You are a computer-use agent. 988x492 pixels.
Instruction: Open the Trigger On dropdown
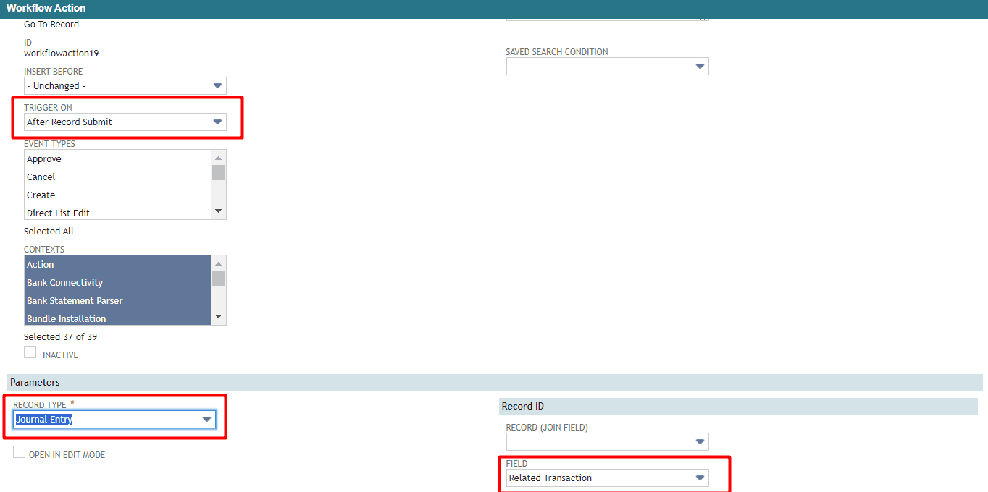pyautogui.click(x=217, y=122)
